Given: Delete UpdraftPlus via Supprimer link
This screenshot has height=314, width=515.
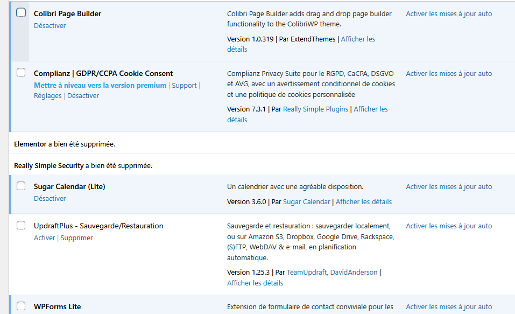Looking at the screenshot, I should pyautogui.click(x=76, y=238).
